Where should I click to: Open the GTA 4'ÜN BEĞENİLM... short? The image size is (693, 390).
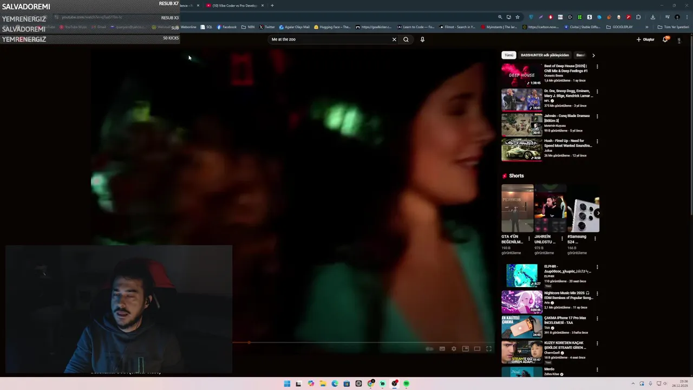point(517,209)
